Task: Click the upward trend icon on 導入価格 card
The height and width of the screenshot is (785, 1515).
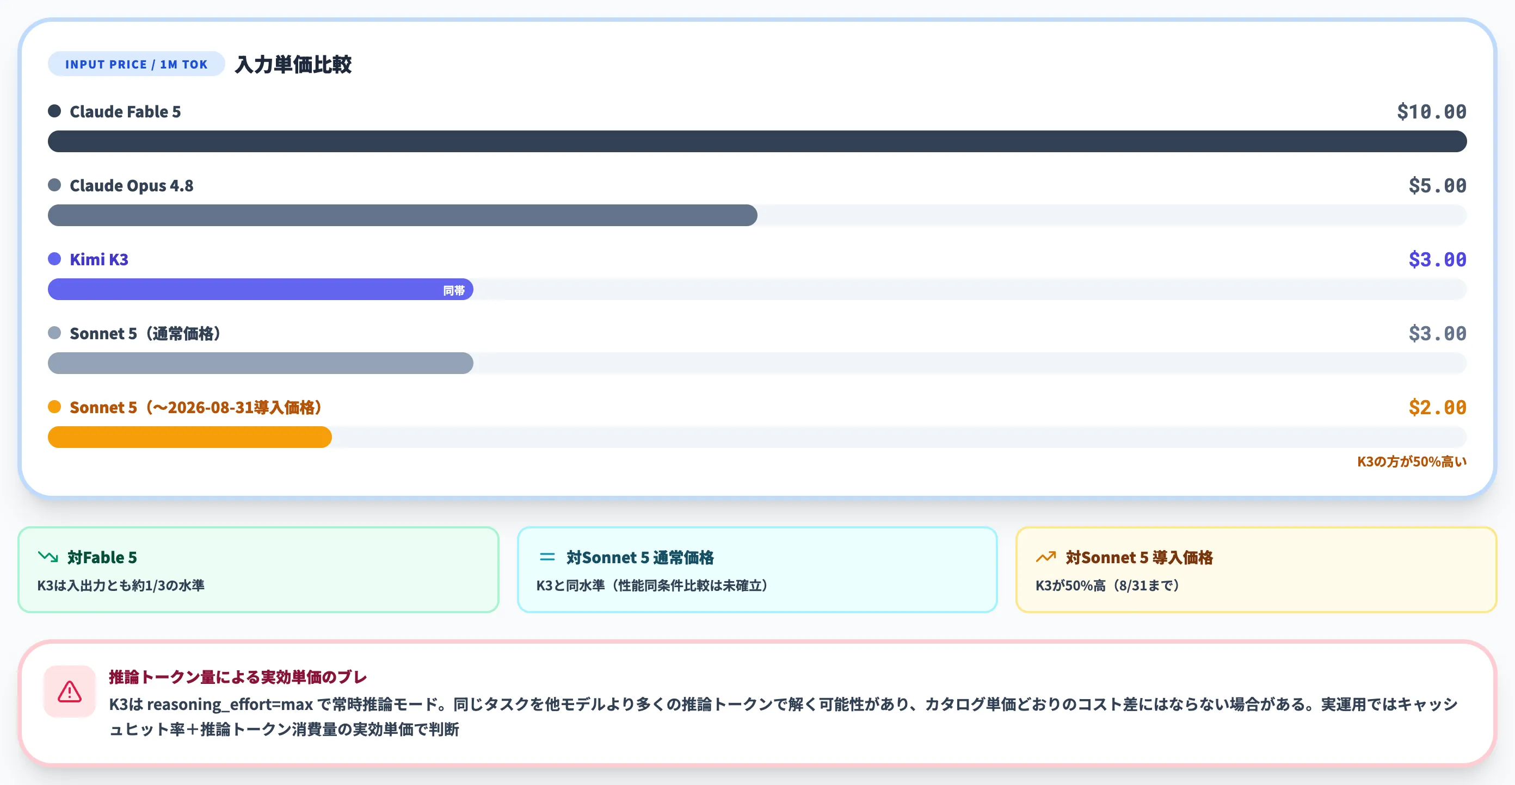Action: click(1046, 557)
